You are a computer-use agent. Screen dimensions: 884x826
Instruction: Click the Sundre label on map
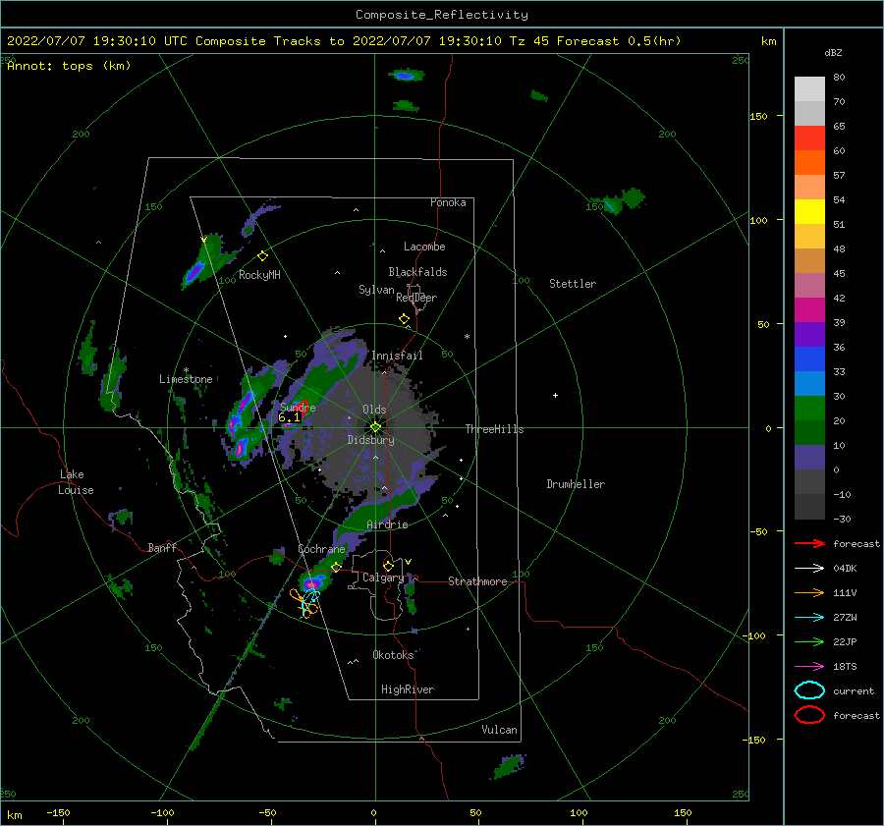298,407
